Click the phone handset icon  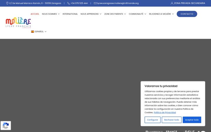[69, 3]
